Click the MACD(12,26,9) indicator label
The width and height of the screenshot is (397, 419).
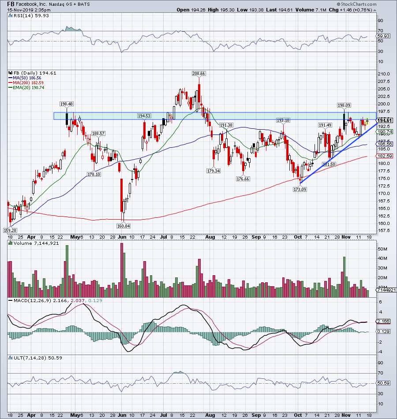(x=32, y=301)
